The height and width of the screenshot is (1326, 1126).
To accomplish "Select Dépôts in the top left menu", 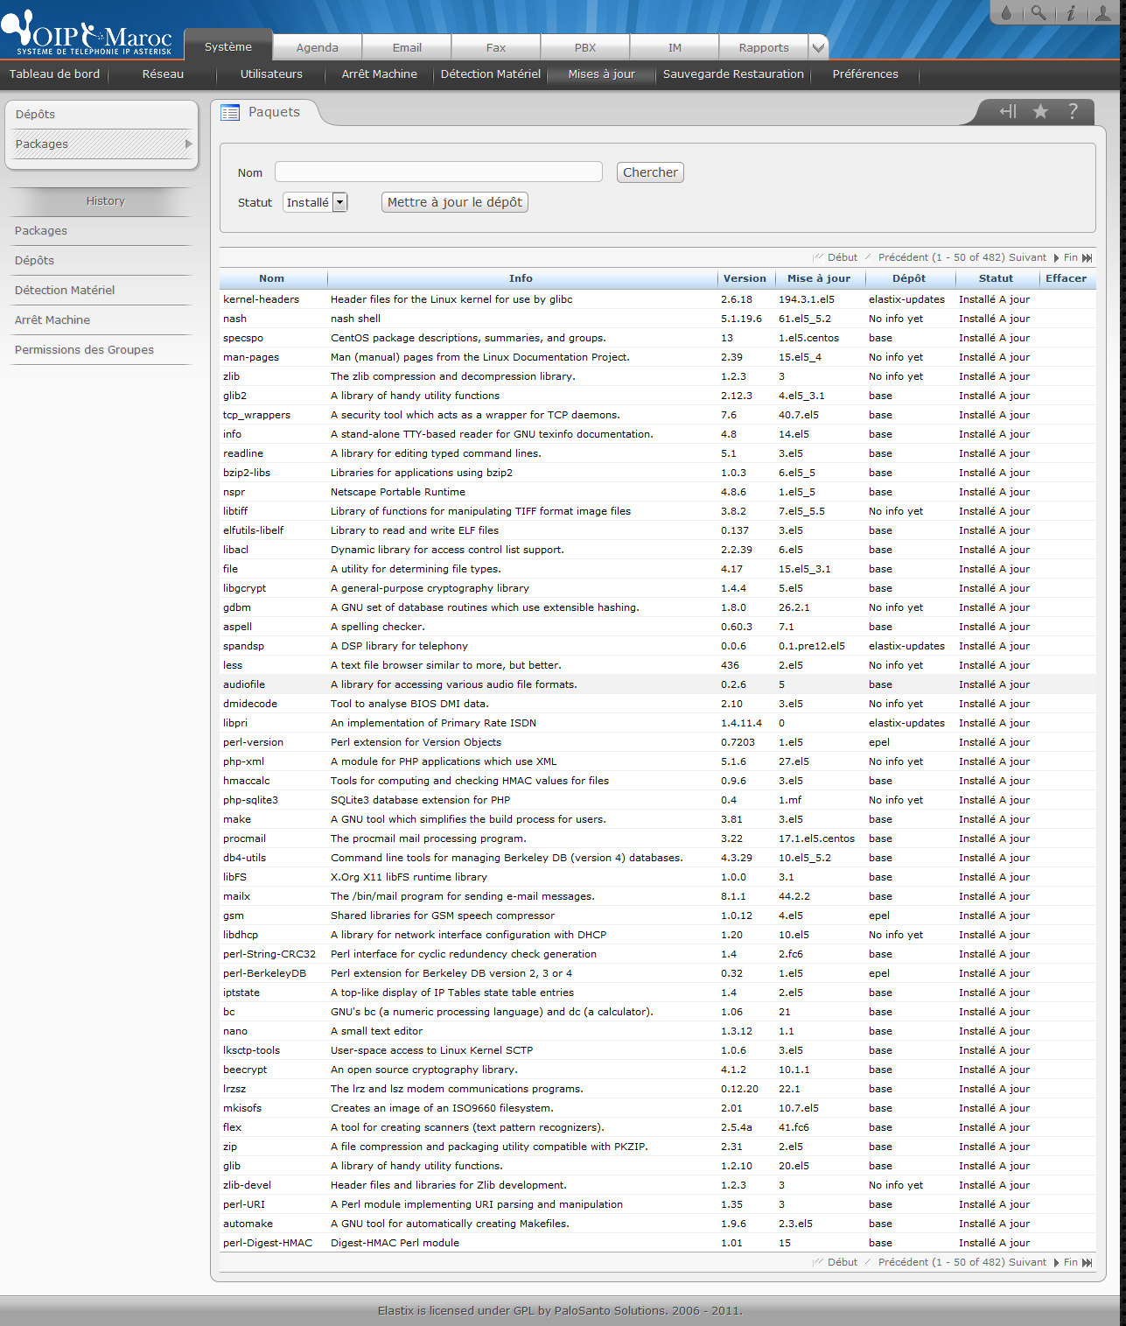I will [x=35, y=114].
